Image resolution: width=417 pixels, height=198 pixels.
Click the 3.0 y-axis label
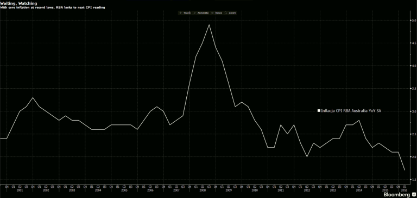click(414, 111)
